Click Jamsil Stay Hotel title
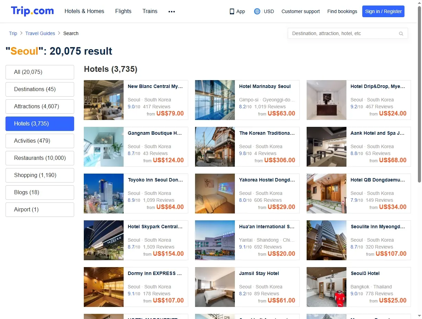Image resolution: width=422 pixels, height=319 pixels. (259, 274)
